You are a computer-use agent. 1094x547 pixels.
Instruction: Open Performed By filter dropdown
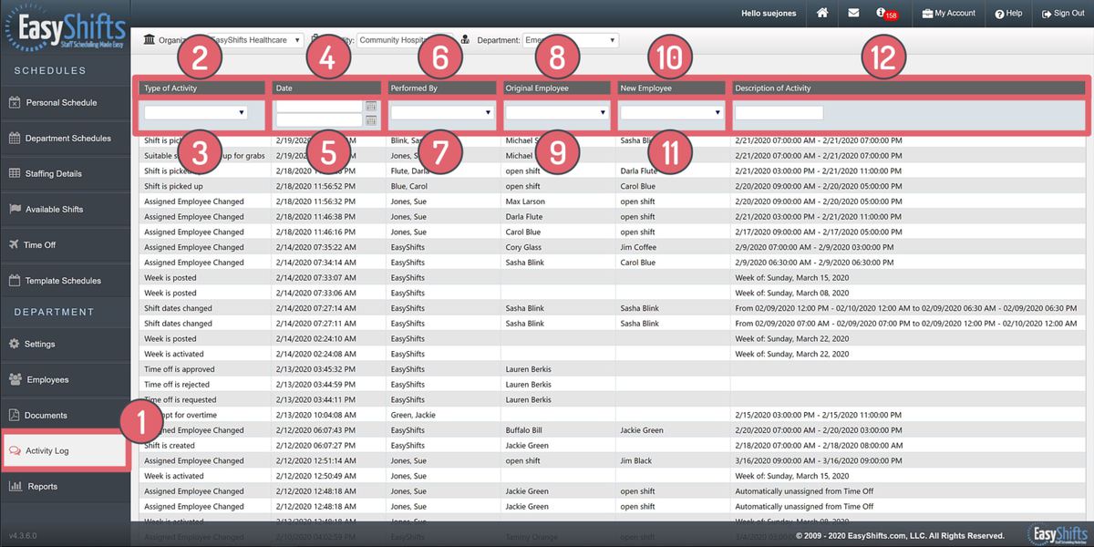point(442,112)
